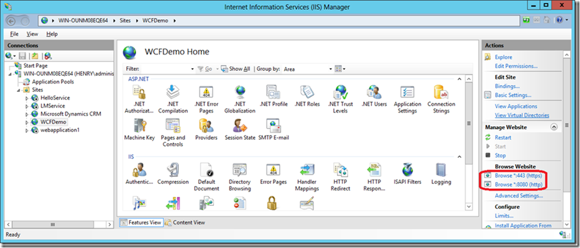Open Connection Strings feature
This screenshot has height=248, width=580.
[441, 99]
